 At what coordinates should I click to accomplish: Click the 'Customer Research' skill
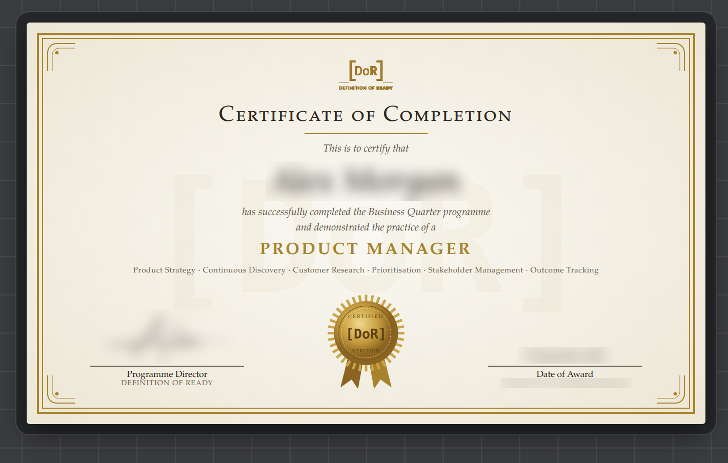[329, 270]
